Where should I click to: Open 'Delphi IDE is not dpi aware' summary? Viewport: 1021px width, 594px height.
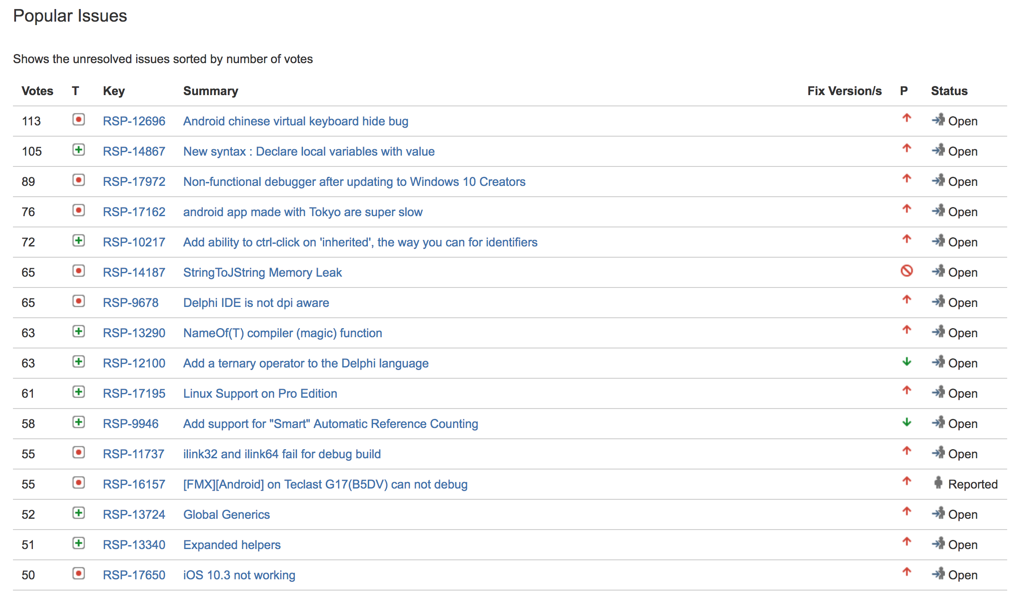point(256,303)
